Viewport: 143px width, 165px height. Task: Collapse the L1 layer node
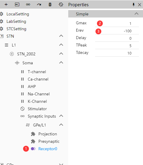pos(61,45)
